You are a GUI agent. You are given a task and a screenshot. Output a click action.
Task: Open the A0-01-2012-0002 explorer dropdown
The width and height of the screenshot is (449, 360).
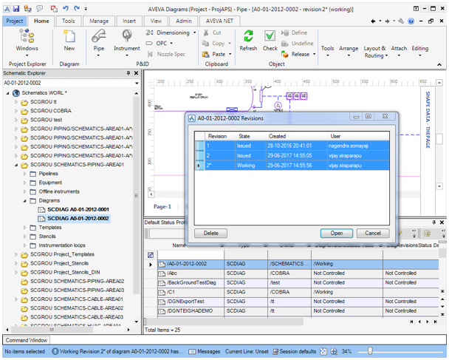(137, 83)
